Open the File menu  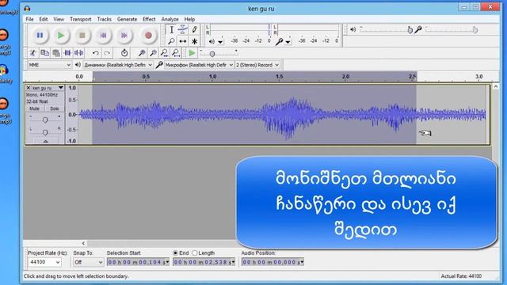29,19
